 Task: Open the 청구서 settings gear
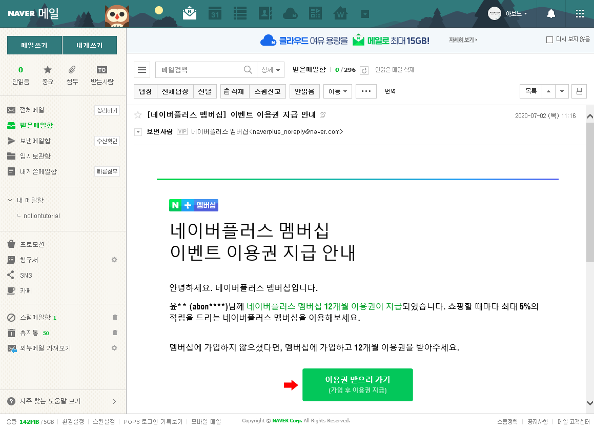click(114, 260)
